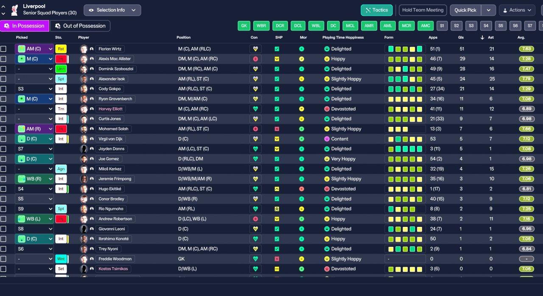Tick the checkbox for Hugo Ekitiké
This screenshot has height=296, width=543.
point(3,189)
